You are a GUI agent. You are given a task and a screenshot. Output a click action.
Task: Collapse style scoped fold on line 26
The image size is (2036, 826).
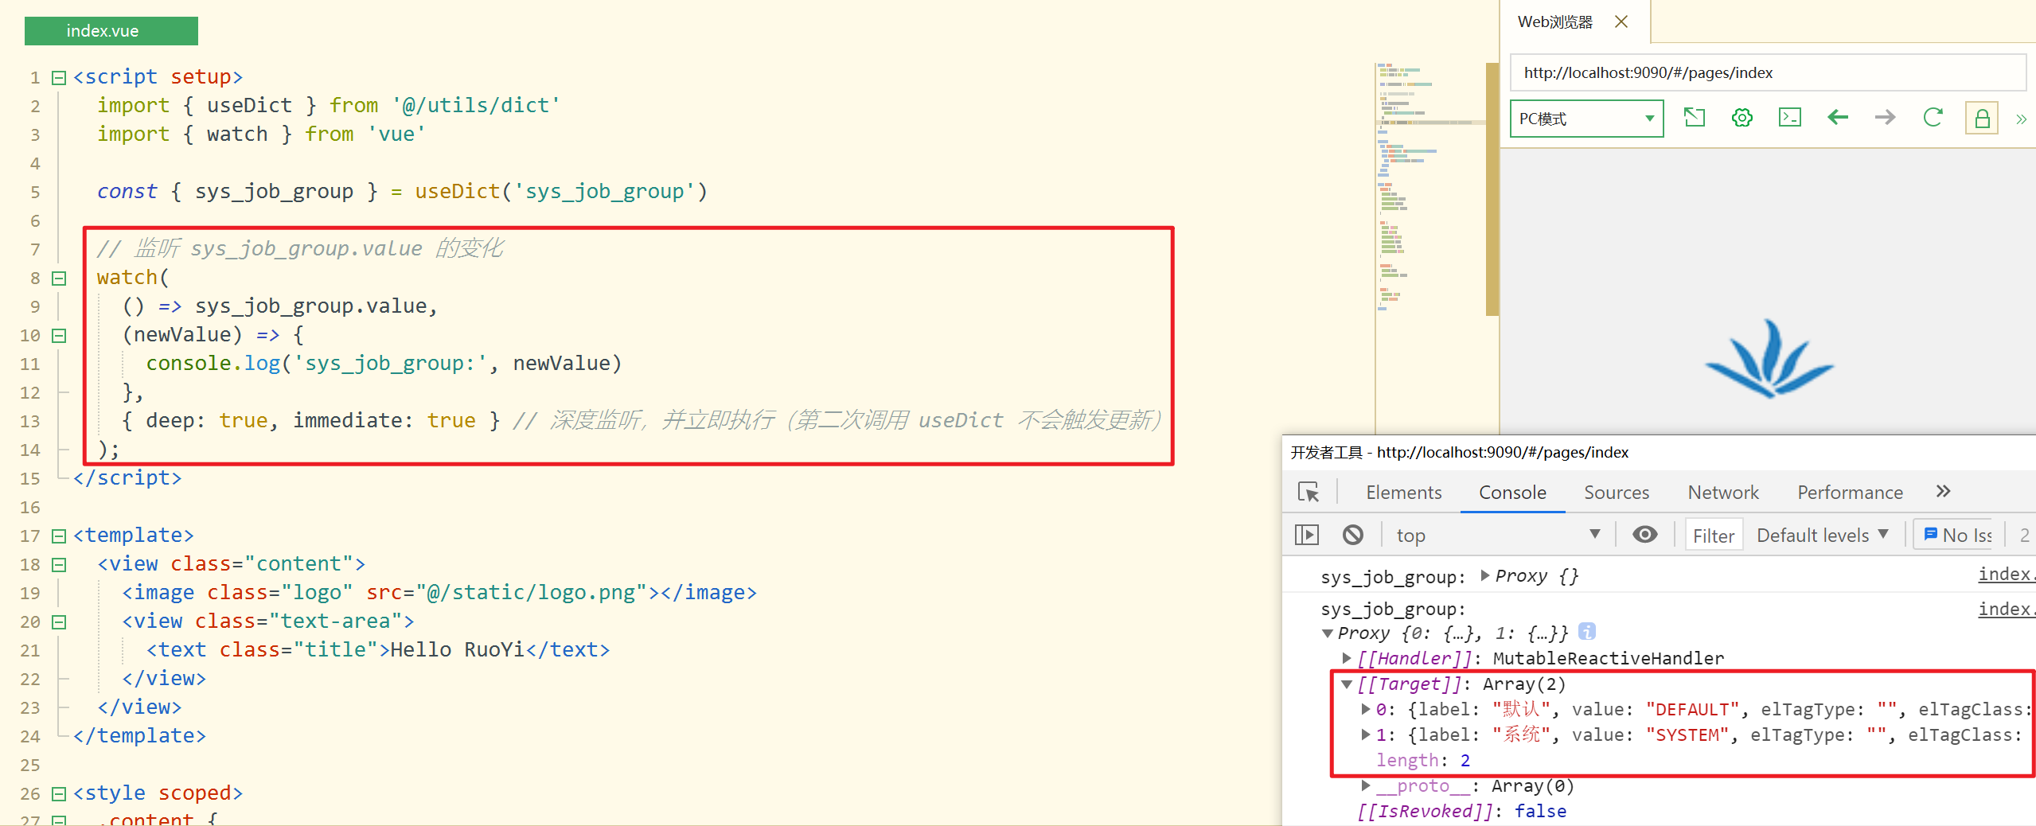coord(59,793)
